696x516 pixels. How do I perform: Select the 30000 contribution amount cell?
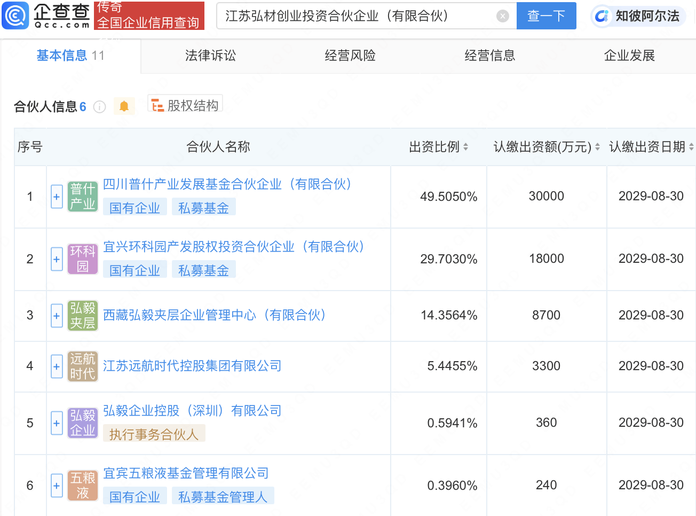coord(547,196)
